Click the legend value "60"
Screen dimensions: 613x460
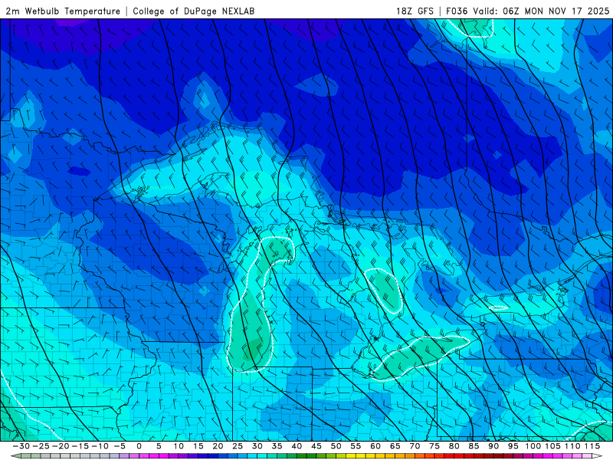coord(375,446)
